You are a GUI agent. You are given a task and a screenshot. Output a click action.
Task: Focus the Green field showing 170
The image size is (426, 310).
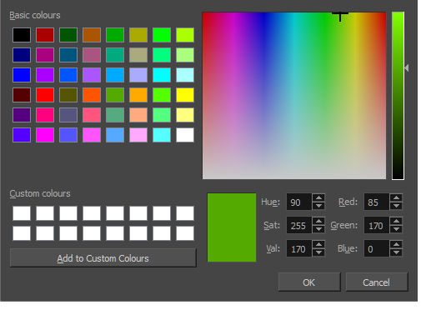click(377, 225)
